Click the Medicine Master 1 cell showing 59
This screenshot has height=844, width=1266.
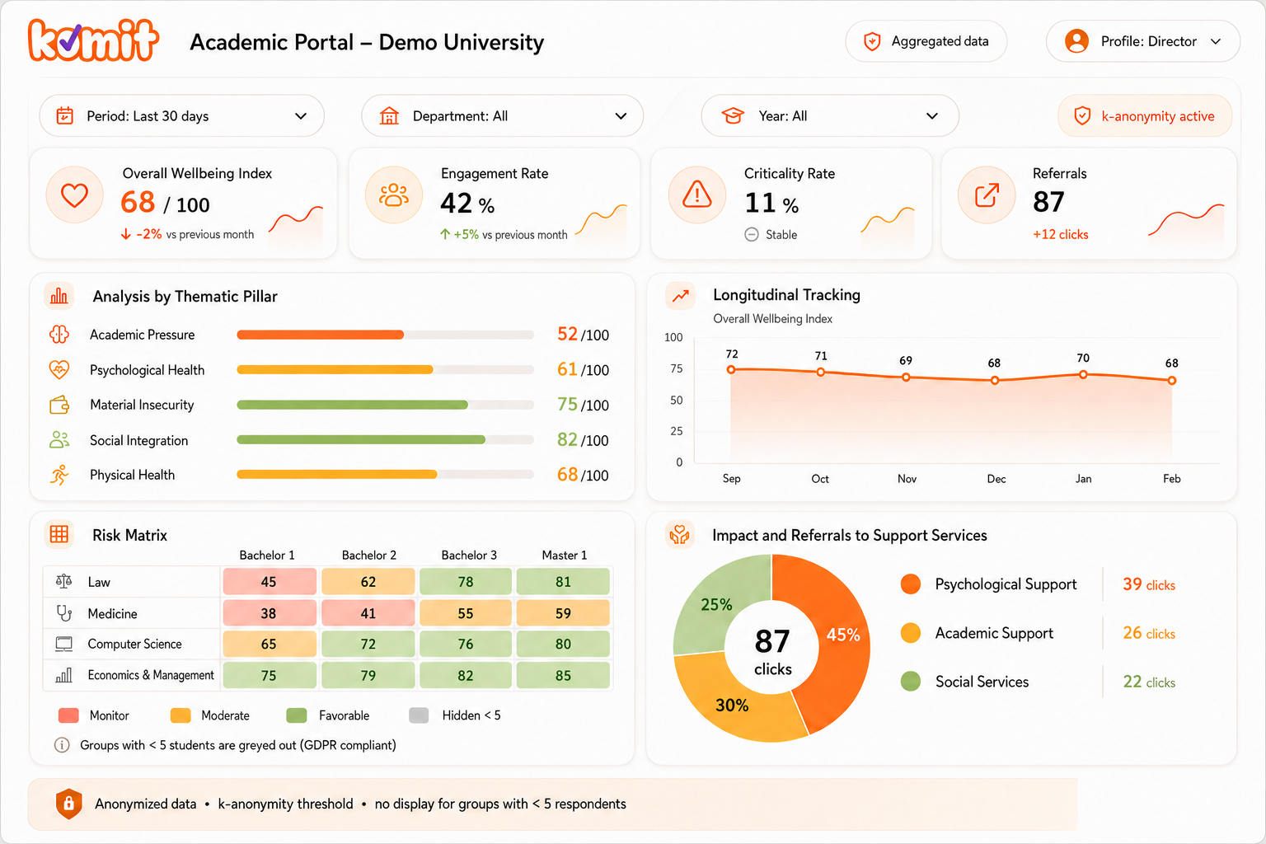(x=563, y=613)
